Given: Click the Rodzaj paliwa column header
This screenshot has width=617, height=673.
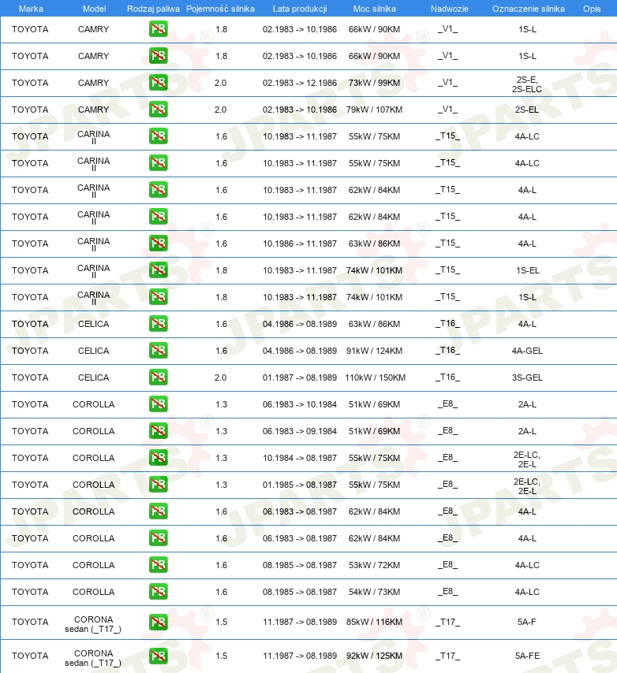Looking at the screenshot, I should (153, 9).
